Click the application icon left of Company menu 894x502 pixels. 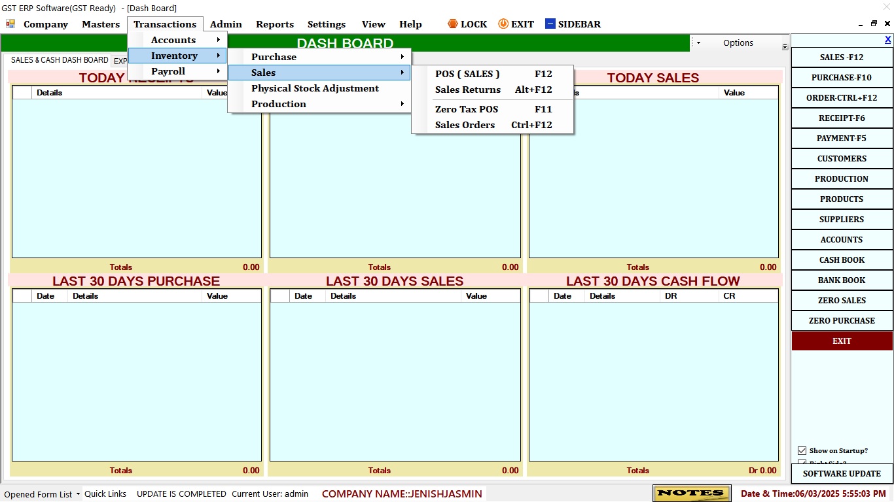click(x=10, y=24)
